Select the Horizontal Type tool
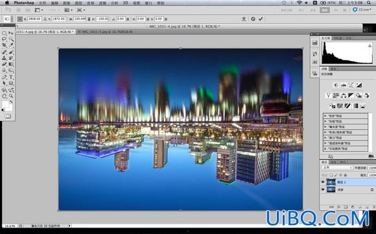The image size is (376, 234). 11,77
